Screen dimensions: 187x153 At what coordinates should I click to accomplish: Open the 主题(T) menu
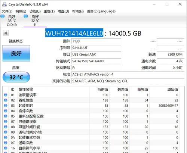[49, 11]
